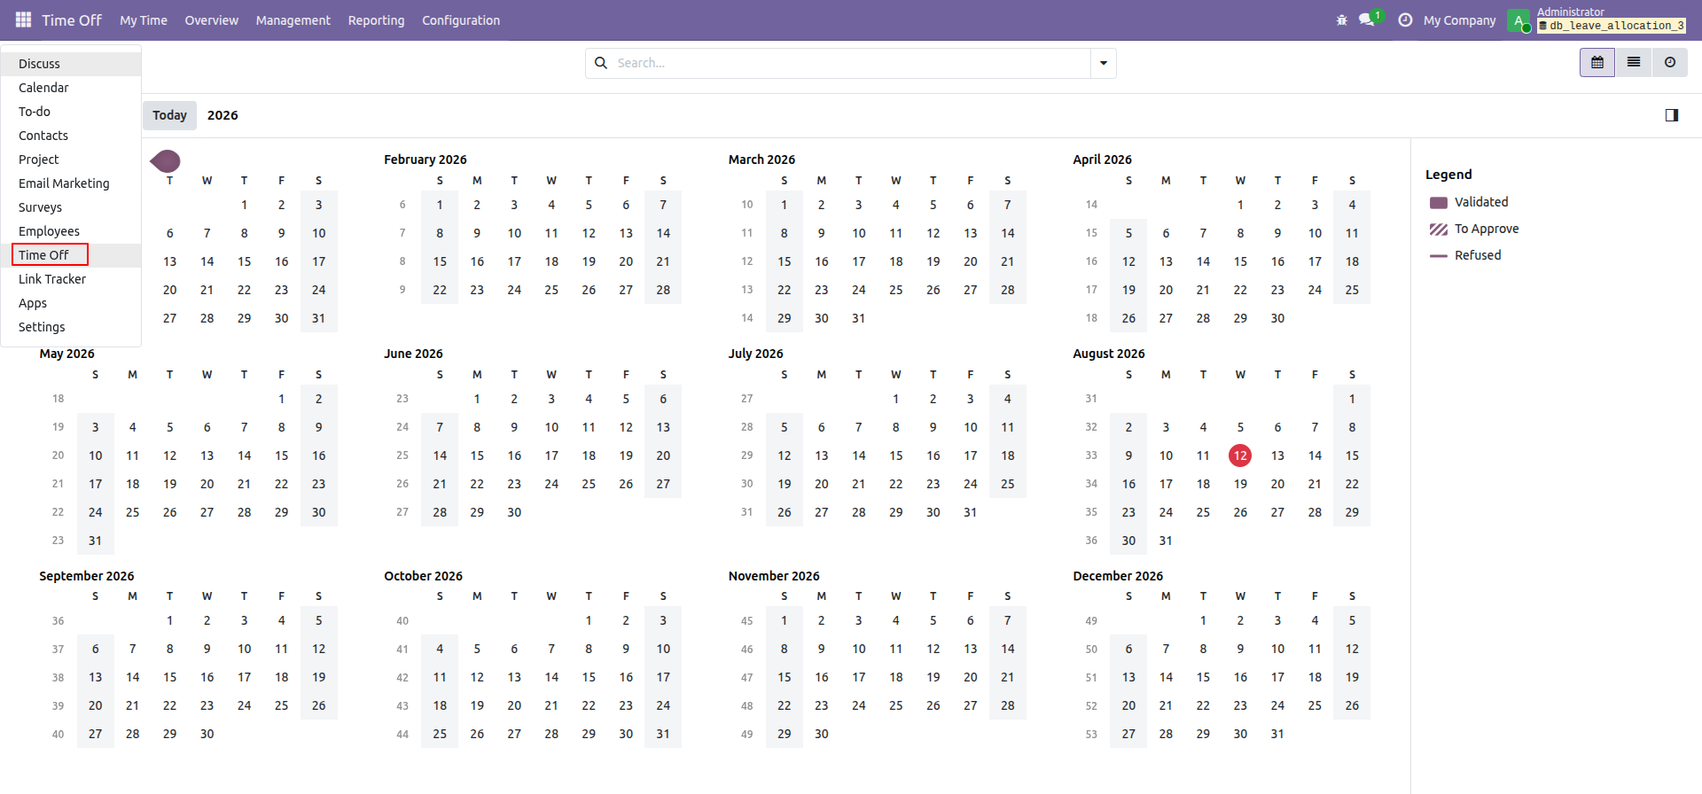The height and width of the screenshot is (794, 1702).
Task: Click the Validated legend color swatch
Action: tap(1439, 203)
